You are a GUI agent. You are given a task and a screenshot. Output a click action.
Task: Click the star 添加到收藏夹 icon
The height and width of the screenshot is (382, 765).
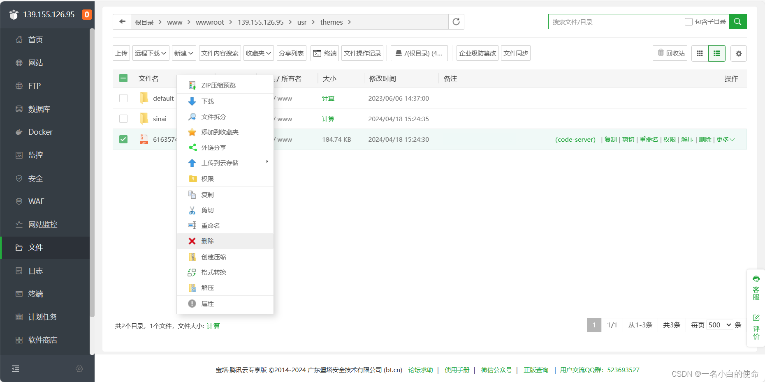click(x=192, y=132)
